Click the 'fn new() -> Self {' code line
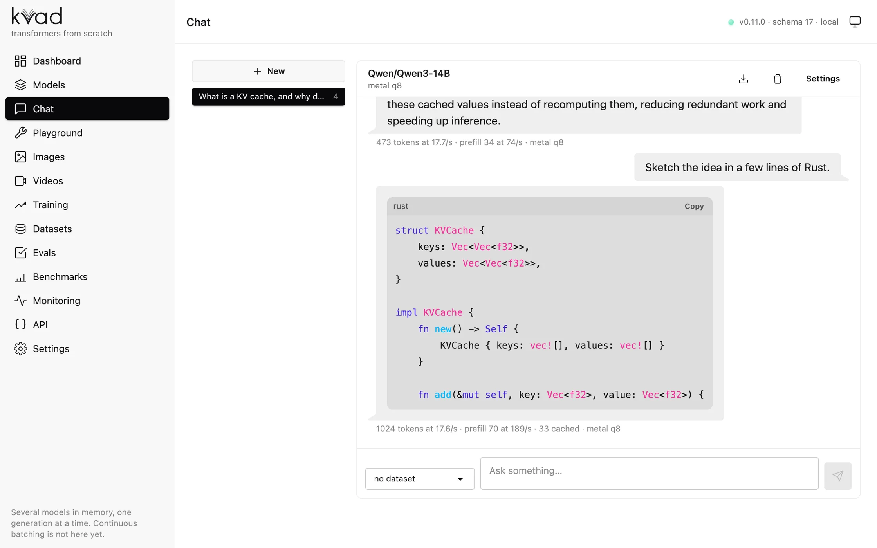Screen dimensions: 877x548 point(468,329)
